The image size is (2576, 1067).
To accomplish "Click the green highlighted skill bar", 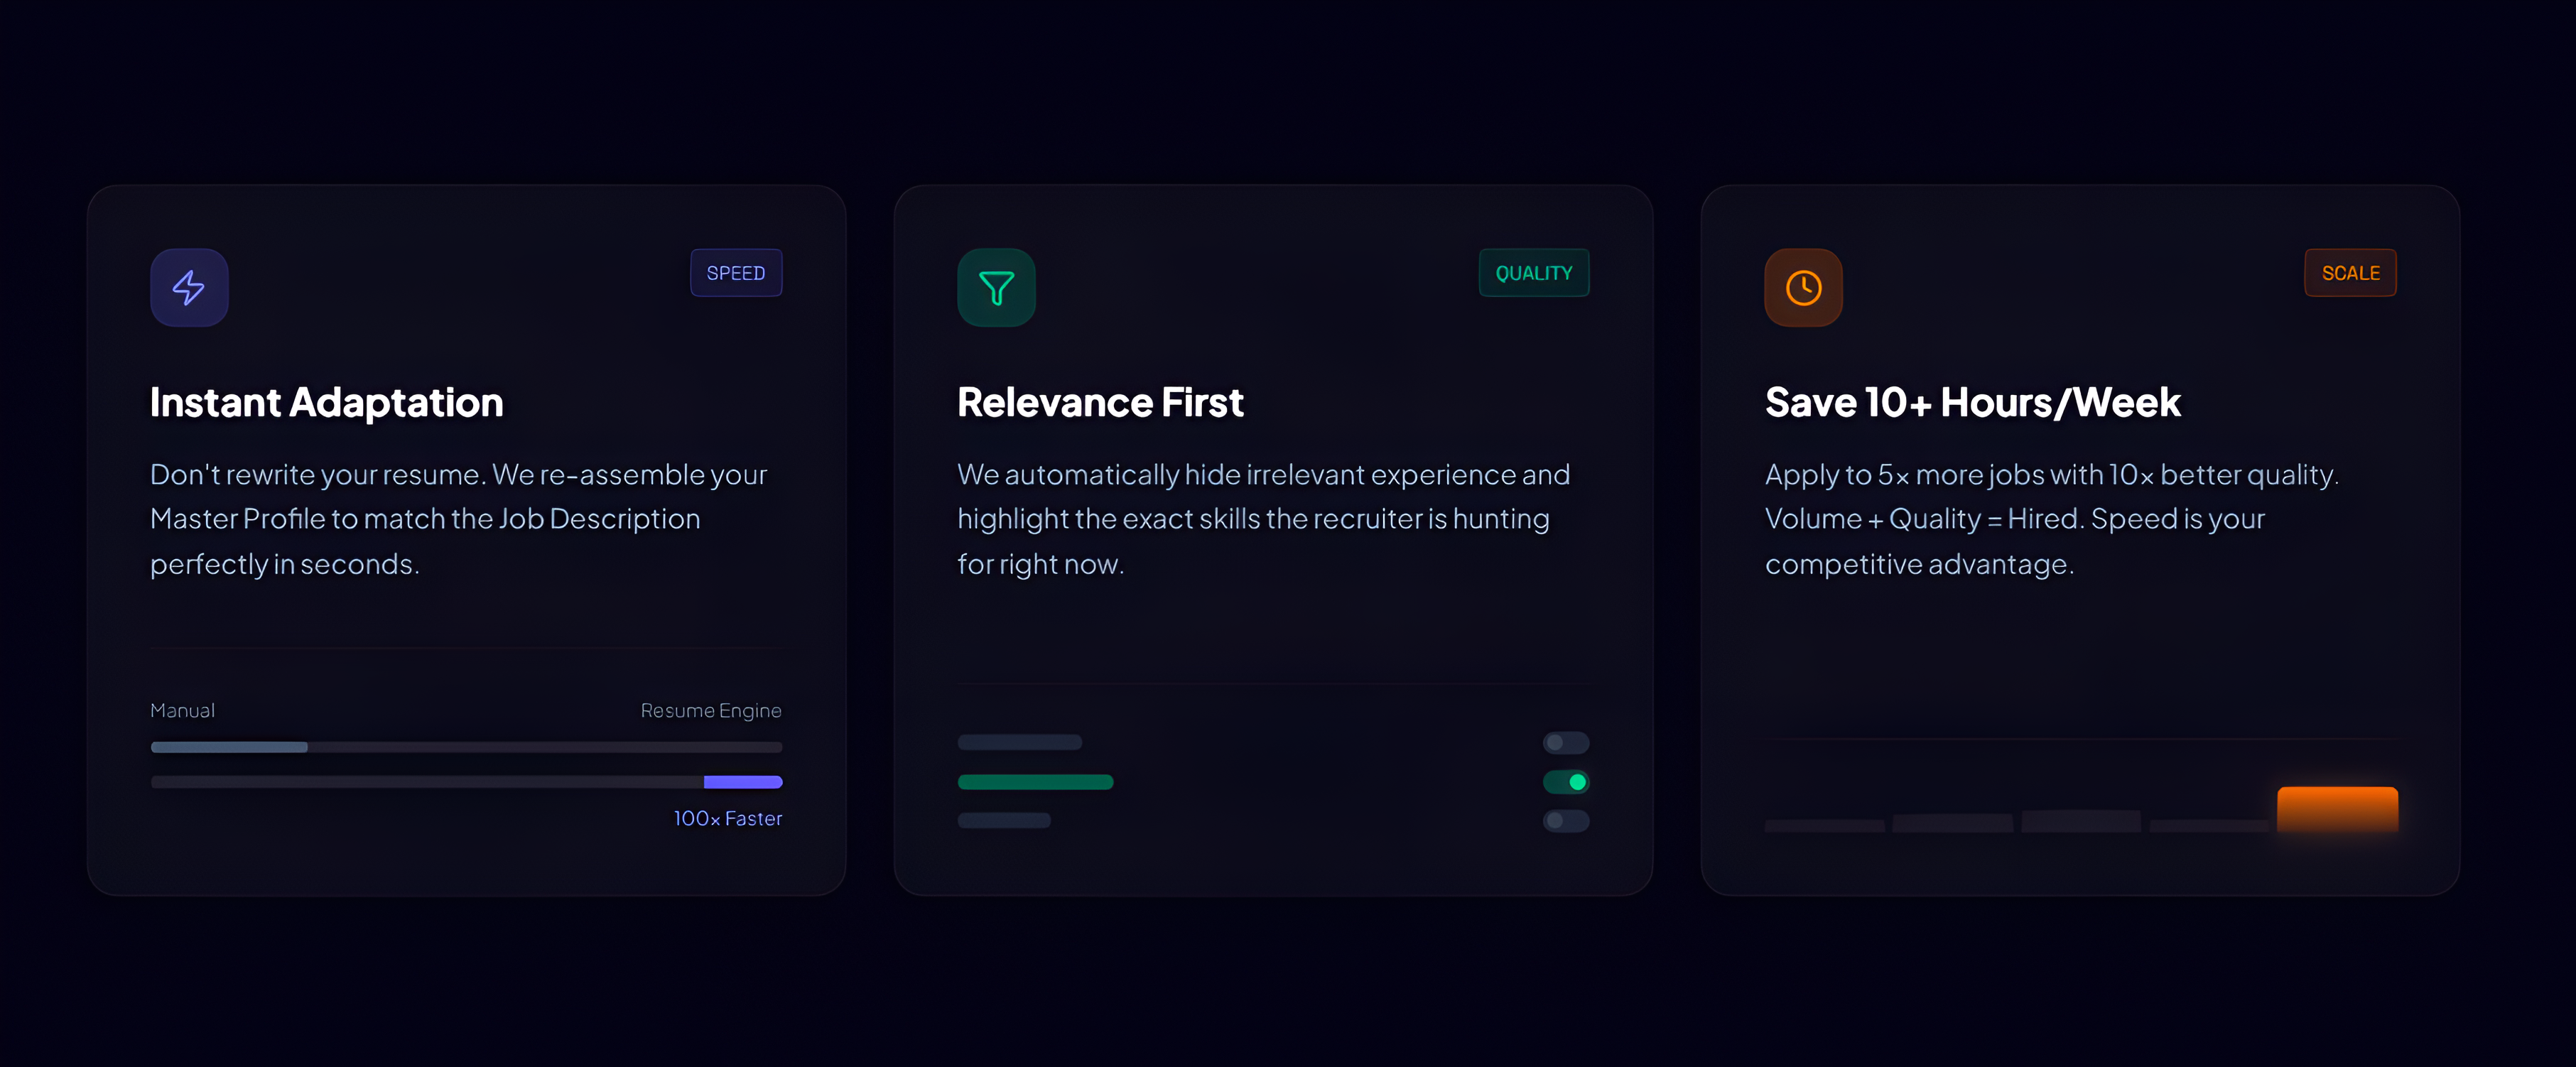I will [1035, 782].
